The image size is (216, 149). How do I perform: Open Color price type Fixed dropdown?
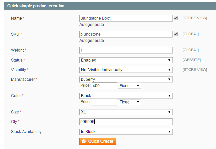click(130, 102)
